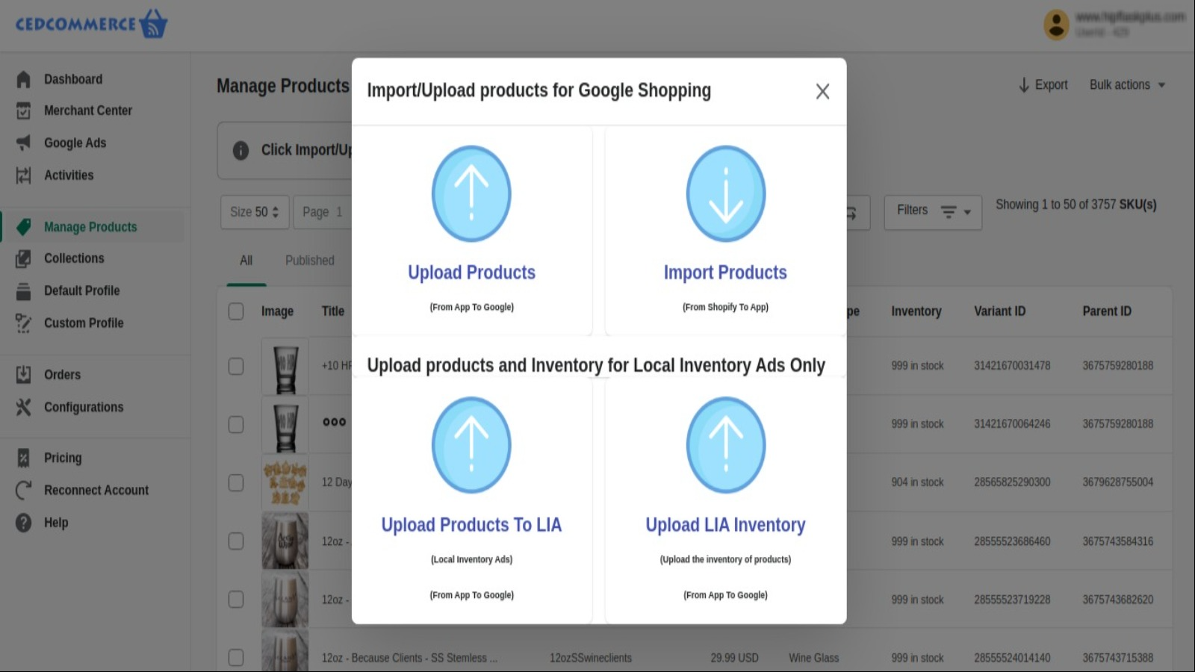This screenshot has height=672, width=1195.
Task: Expand the Bulk actions dropdown
Action: point(1126,85)
